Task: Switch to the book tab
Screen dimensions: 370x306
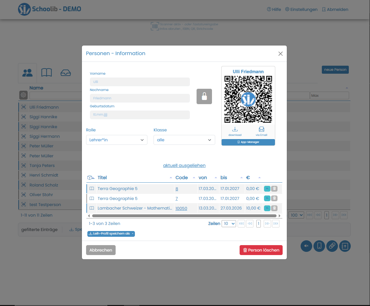Action: tap(47, 73)
